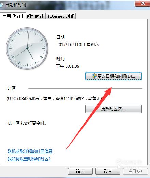Click the 日期和时间 window title text
This screenshot has width=150, height=178.
[x=16, y=5]
